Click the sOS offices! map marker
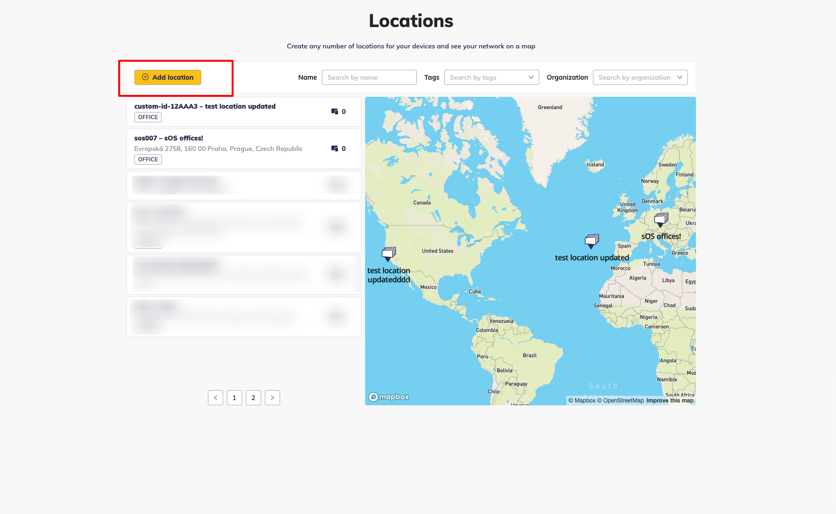836x514 pixels. tap(660, 220)
